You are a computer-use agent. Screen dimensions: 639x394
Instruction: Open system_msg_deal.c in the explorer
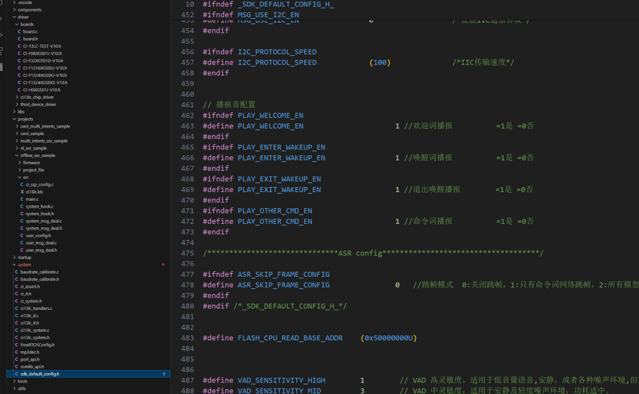[43, 221]
